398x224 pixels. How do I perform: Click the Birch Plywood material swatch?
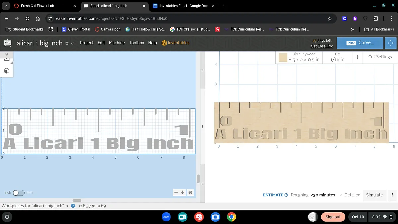pos(283,57)
